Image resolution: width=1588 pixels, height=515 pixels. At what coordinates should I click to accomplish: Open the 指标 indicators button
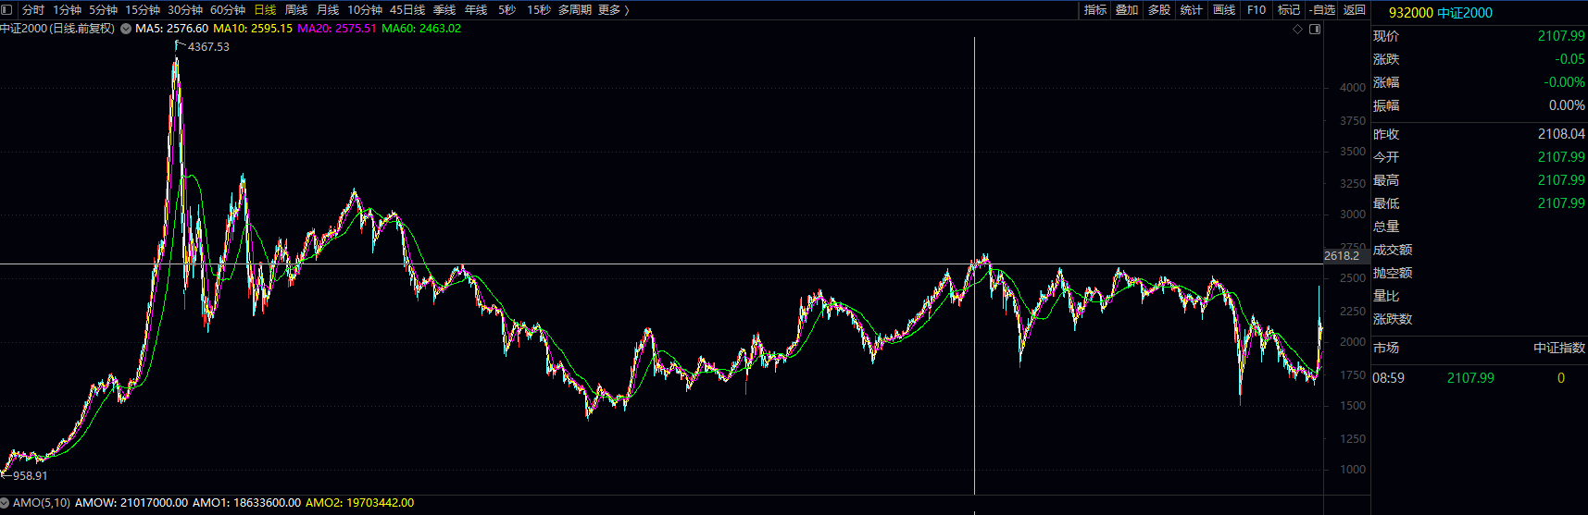pos(1095,10)
